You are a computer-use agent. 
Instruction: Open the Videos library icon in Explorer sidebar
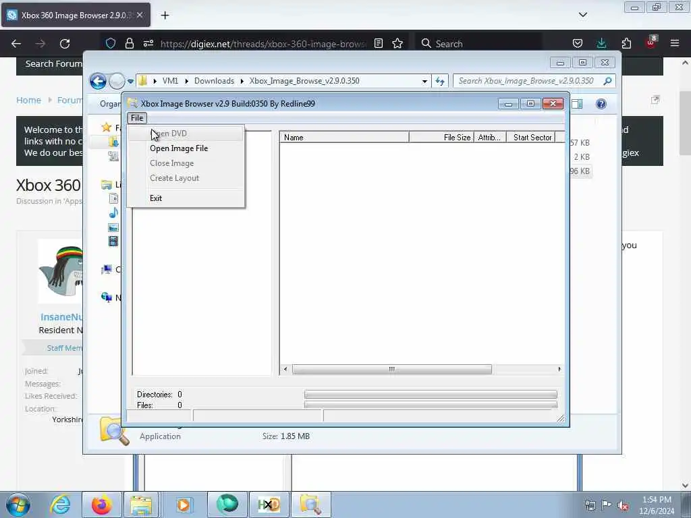click(113, 241)
